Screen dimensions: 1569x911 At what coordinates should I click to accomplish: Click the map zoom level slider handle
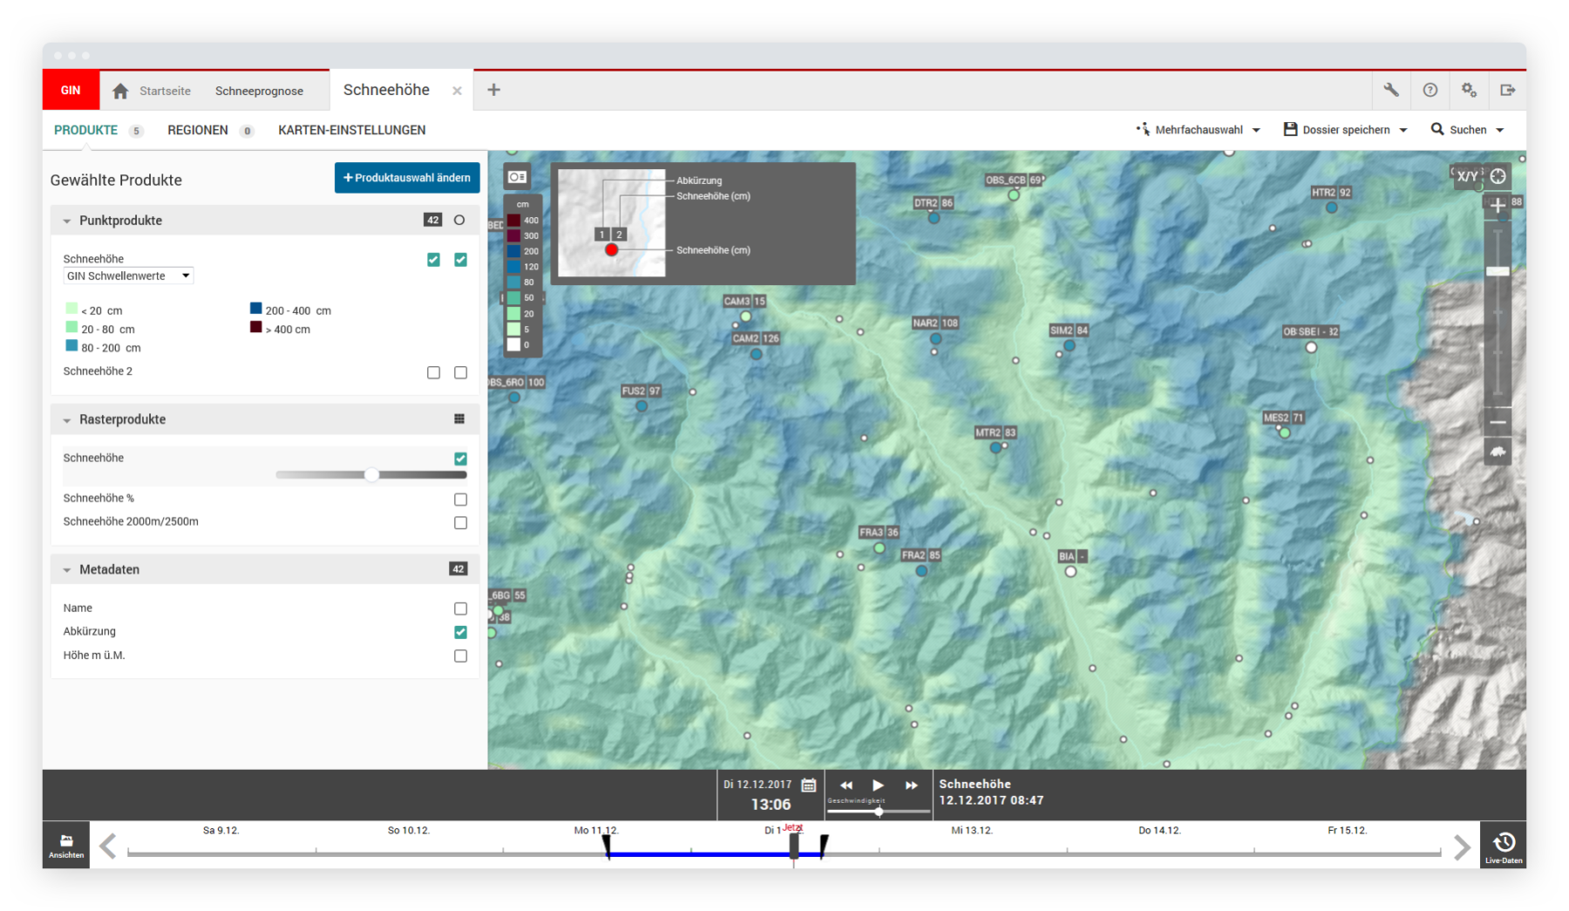coord(1498,272)
